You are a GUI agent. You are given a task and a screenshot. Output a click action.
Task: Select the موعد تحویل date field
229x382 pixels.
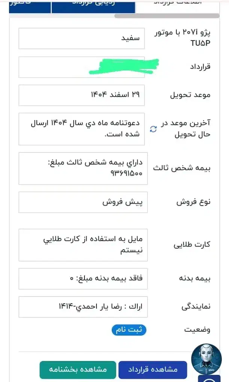(x=81, y=95)
